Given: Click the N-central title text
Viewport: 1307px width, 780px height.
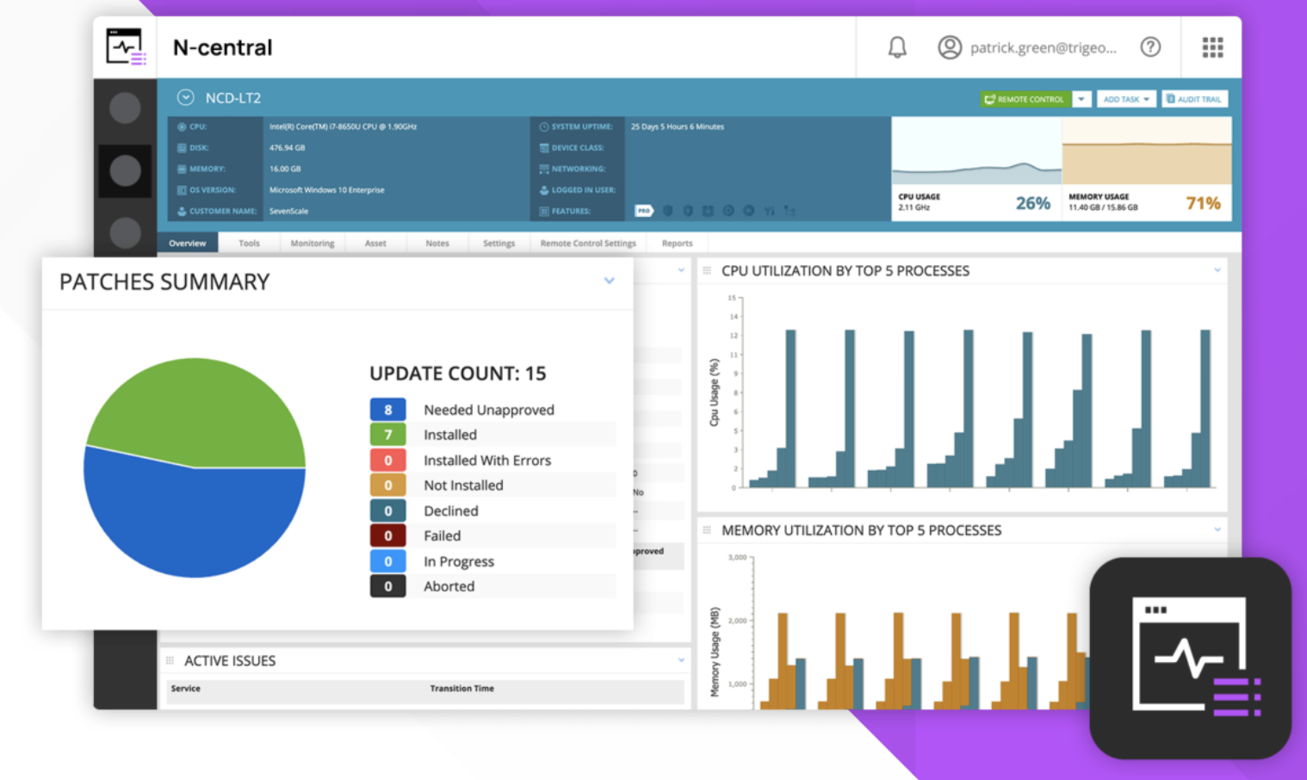Looking at the screenshot, I should (x=222, y=47).
